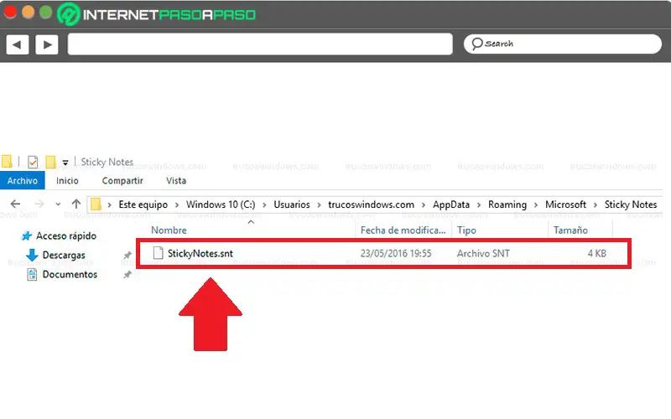Click the StickyNotes.snt file icon
This screenshot has height=419, width=671.
click(158, 253)
